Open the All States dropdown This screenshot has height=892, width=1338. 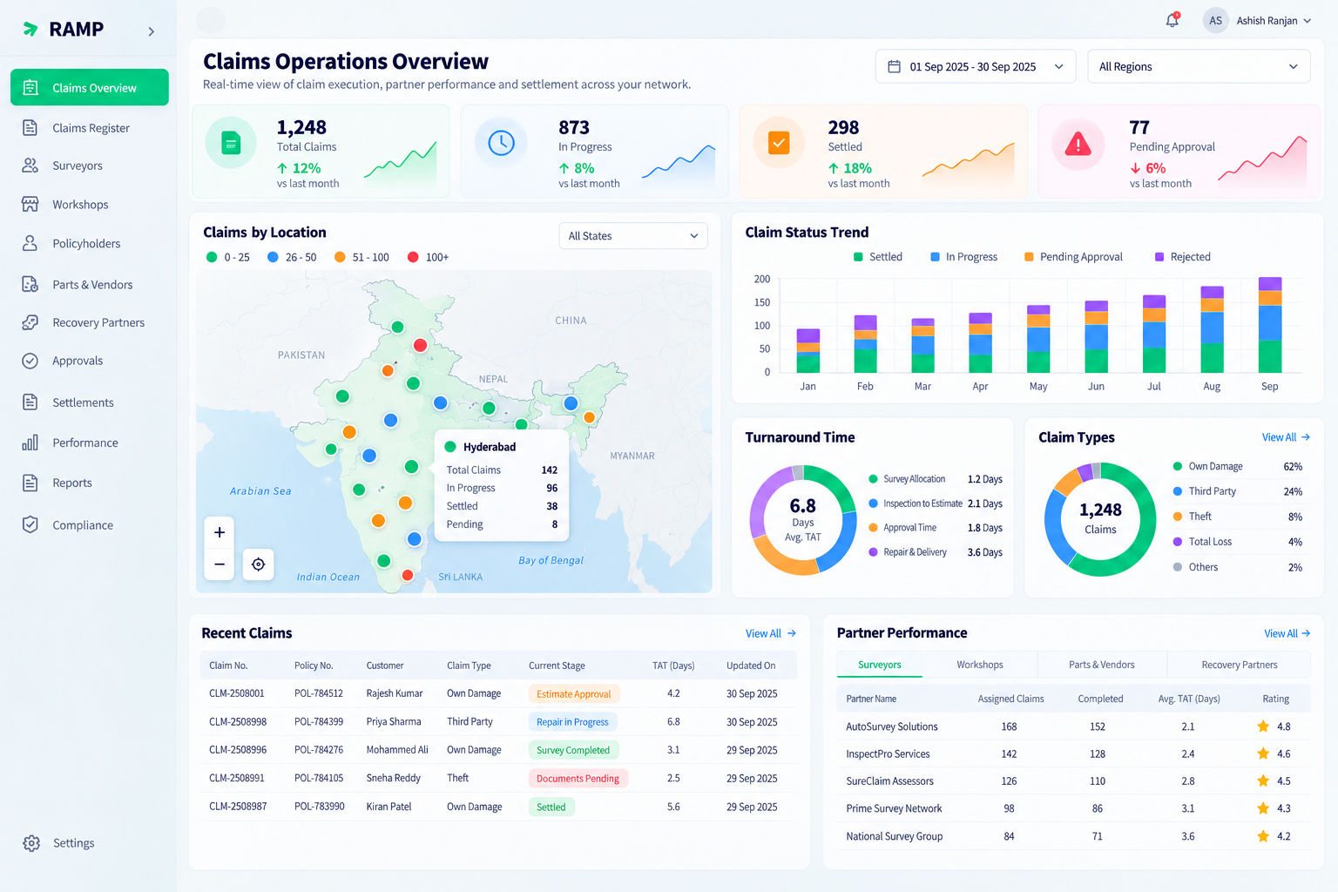(633, 236)
